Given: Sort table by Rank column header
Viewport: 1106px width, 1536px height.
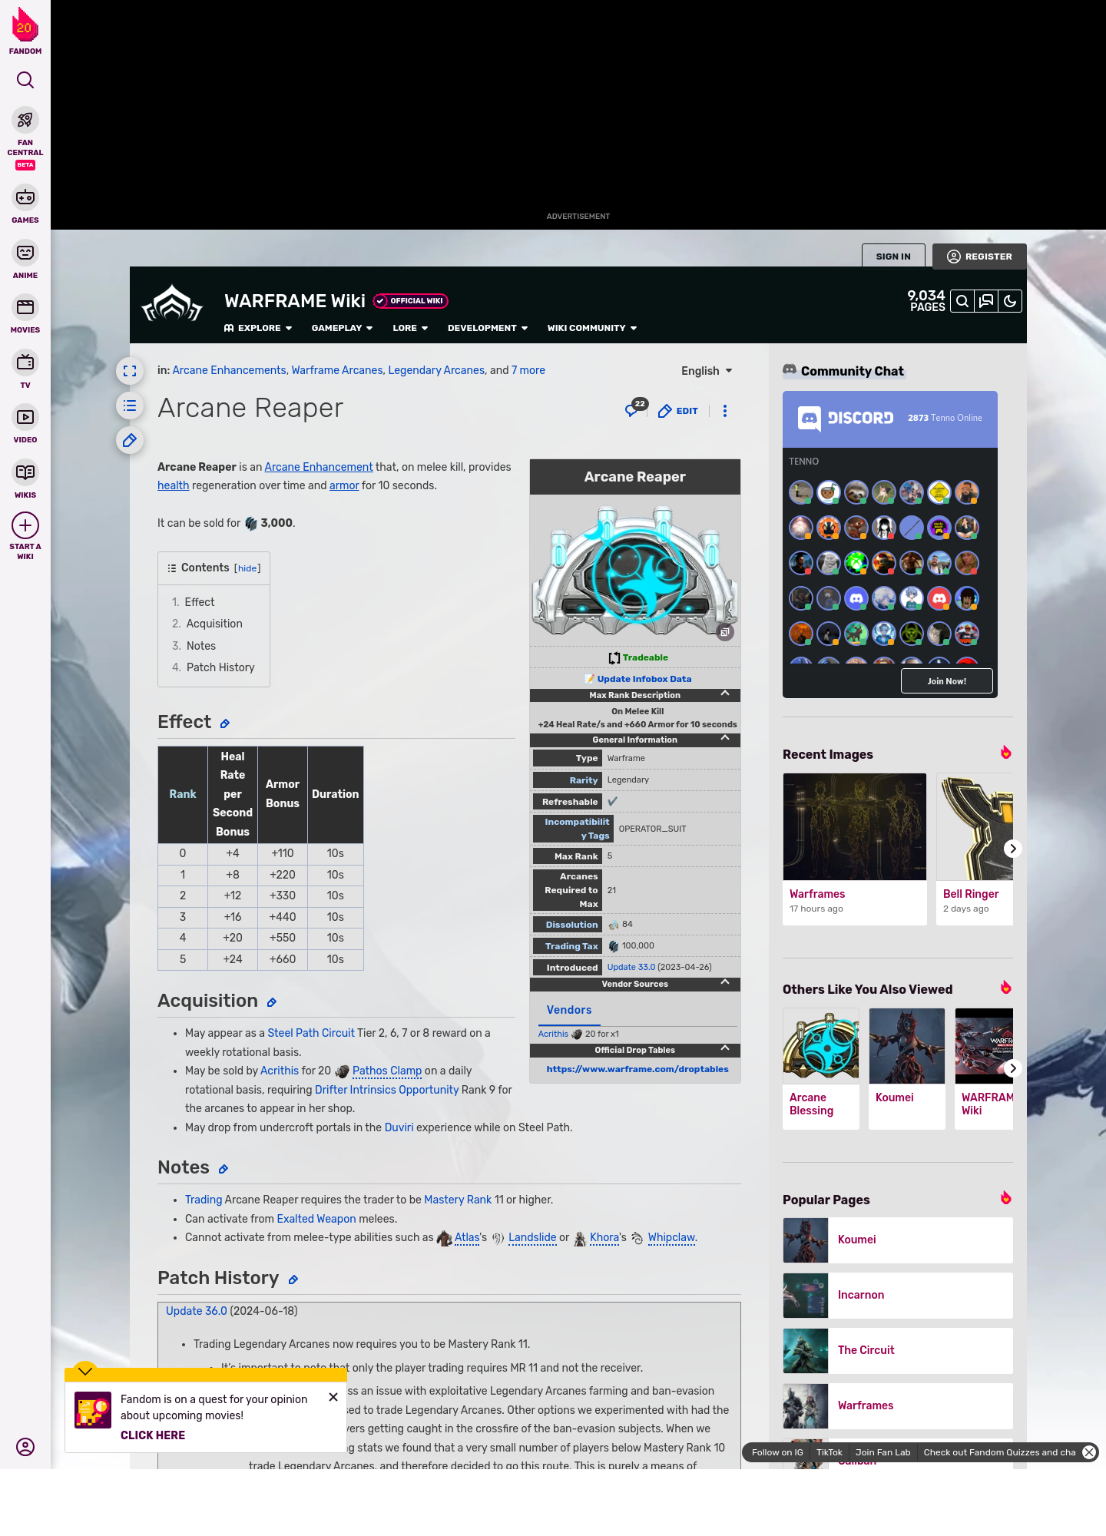Looking at the screenshot, I should click(183, 794).
